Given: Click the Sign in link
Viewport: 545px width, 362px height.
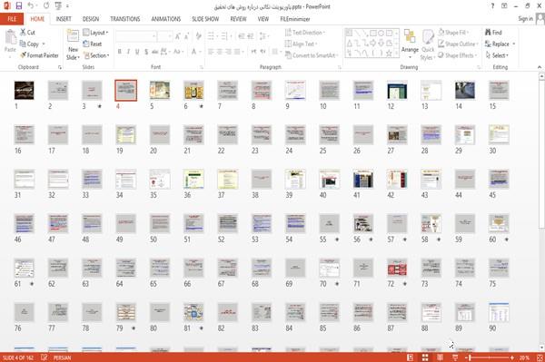Looking at the screenshot, I should pos(525,19).
